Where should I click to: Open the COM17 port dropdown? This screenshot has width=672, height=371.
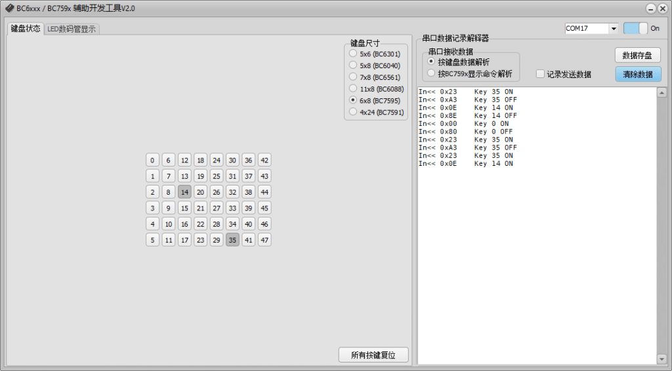[613, 29]
